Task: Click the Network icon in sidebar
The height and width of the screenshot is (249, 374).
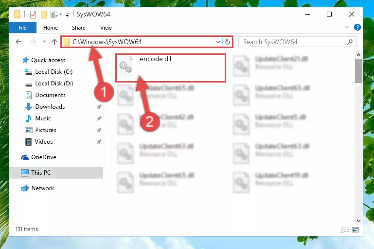Action: [25, 188]
